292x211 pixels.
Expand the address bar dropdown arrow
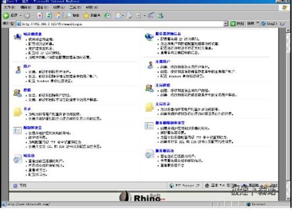[x=225, y=24]
